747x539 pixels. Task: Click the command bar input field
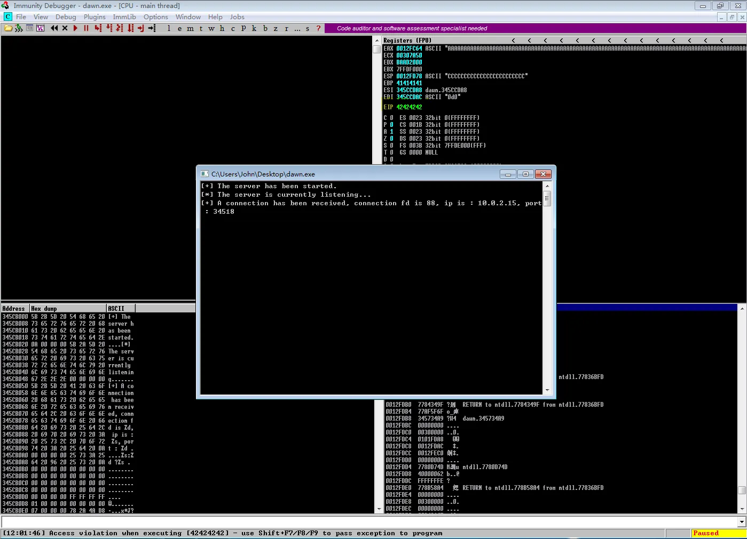pyautogui.click(x=369, y=522)
